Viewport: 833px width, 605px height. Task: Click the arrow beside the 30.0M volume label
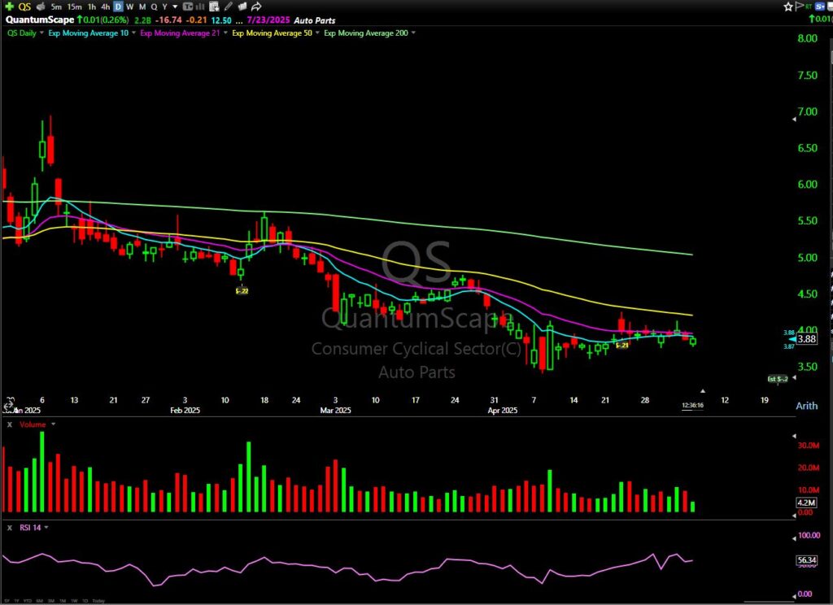(x=794, y=436)
